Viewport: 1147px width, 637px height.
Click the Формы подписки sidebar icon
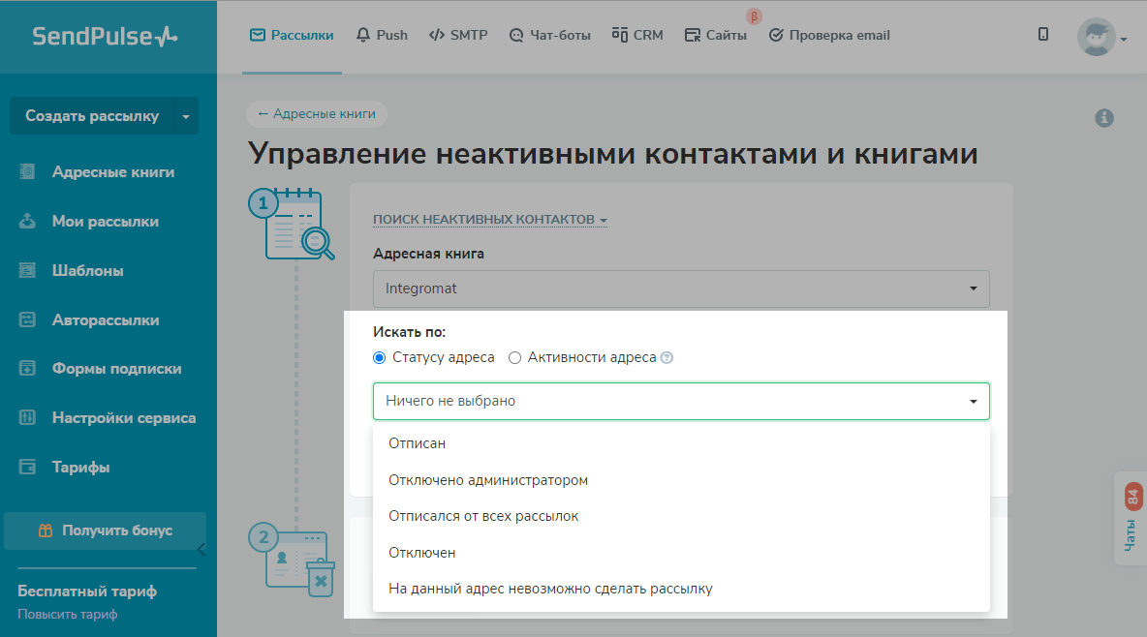pos(27,369)
